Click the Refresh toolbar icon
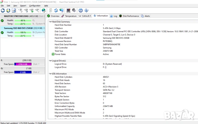Image resolution: width=198 pixels, height=124 pixels. pyautogui.click(x=3, y=10)
